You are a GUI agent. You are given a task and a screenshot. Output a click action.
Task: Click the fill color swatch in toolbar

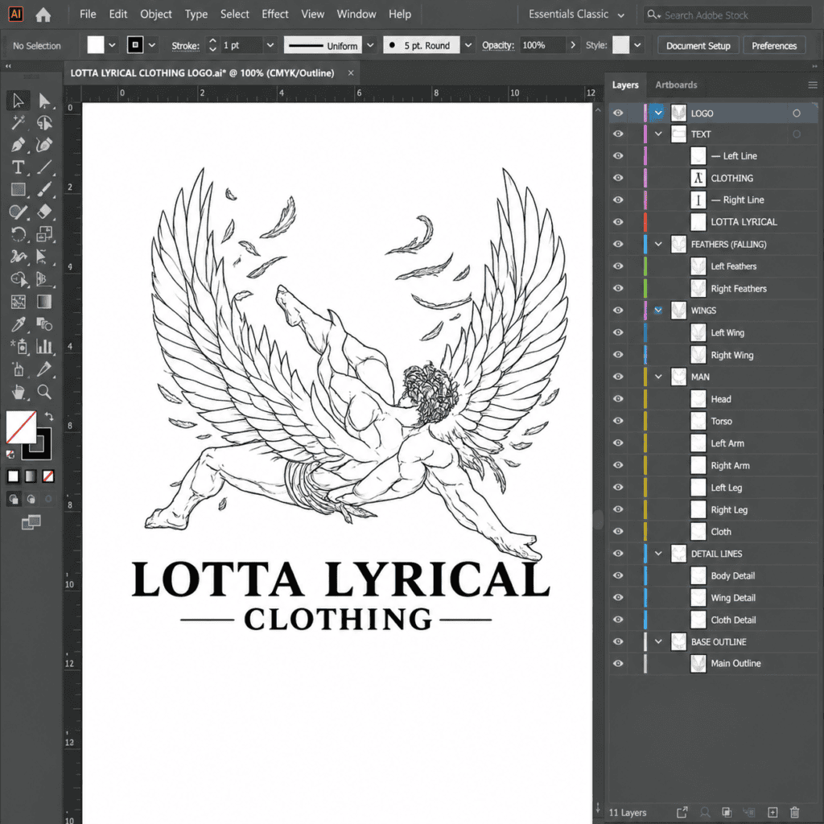coord(21,427)
